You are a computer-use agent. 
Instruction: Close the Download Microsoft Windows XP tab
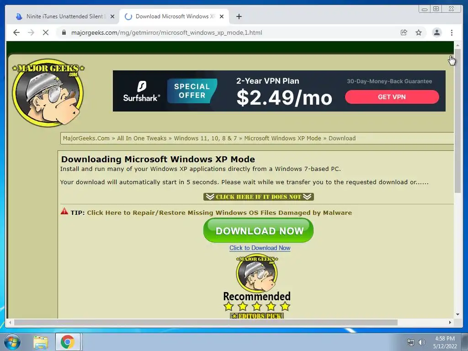[222, 16]
